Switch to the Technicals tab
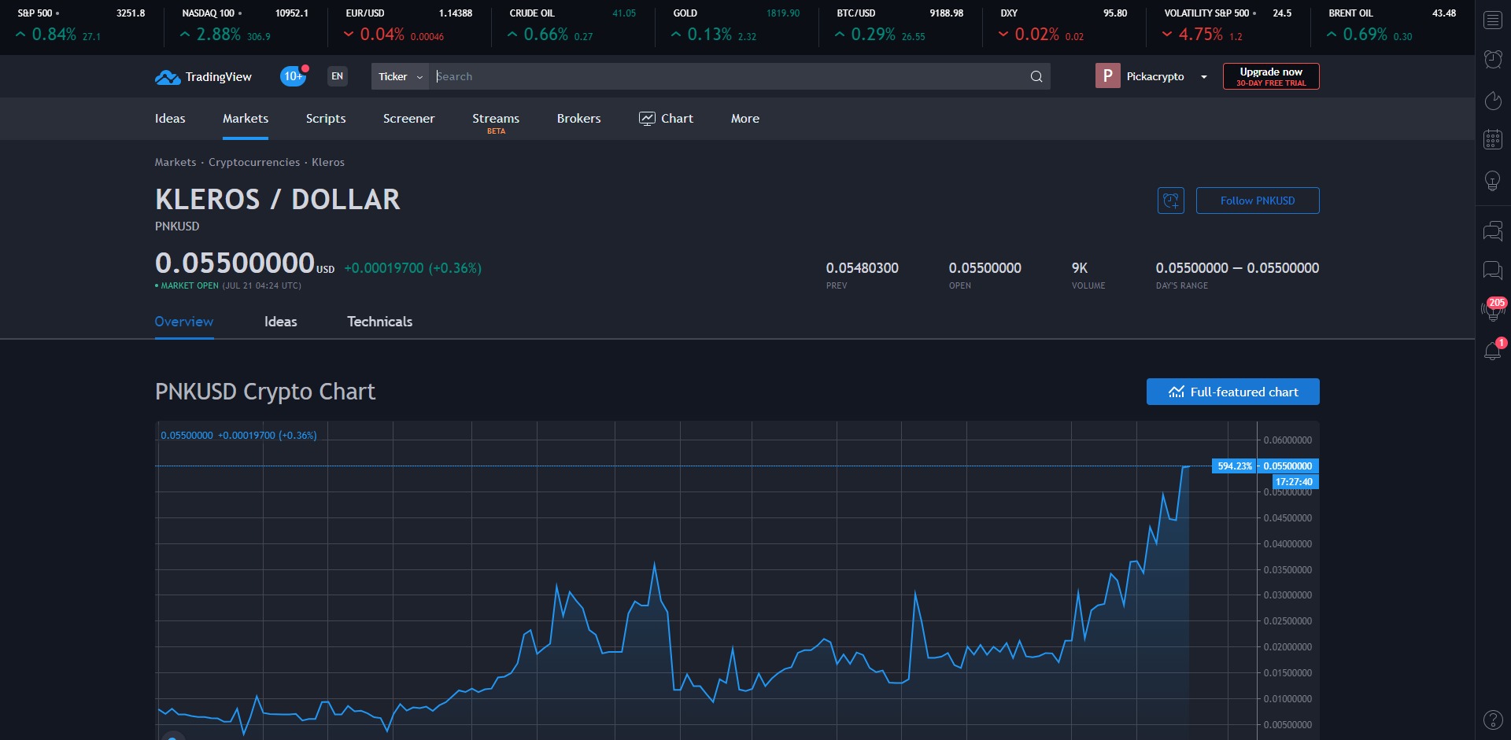The width and height of the screenshot is (1511, 740). coord(380,322)
